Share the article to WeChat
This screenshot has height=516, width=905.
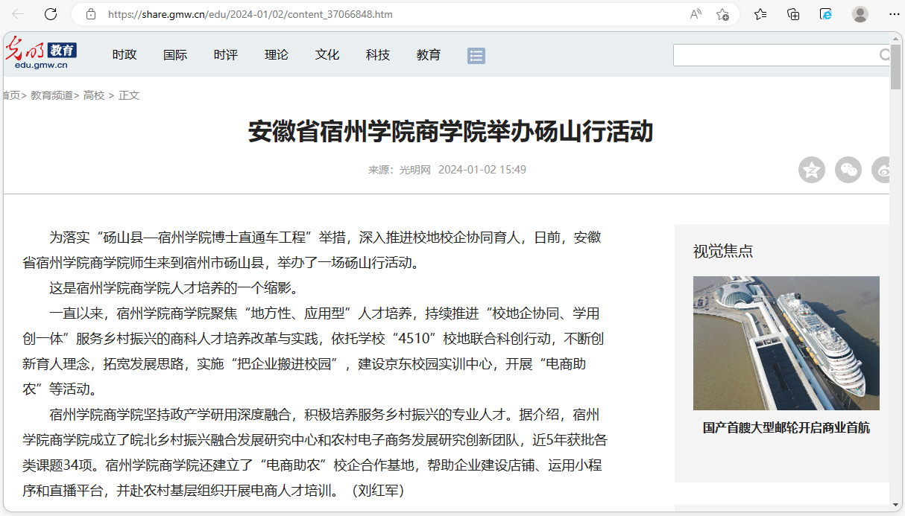848,170
